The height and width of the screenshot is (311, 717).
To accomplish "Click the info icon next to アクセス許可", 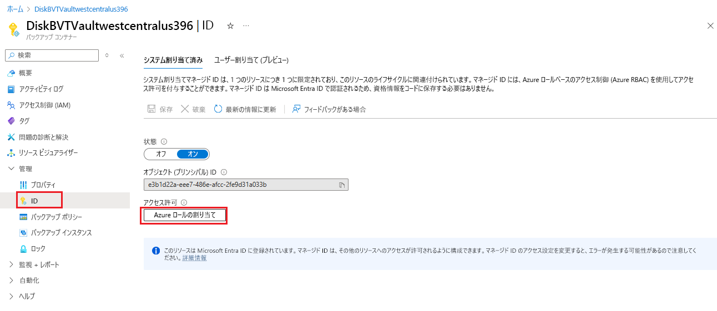I will point(184,203).
